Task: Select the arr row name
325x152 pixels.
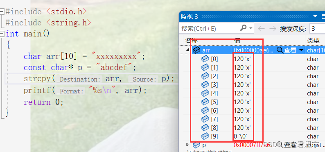Action: click(x=206, y=50)
